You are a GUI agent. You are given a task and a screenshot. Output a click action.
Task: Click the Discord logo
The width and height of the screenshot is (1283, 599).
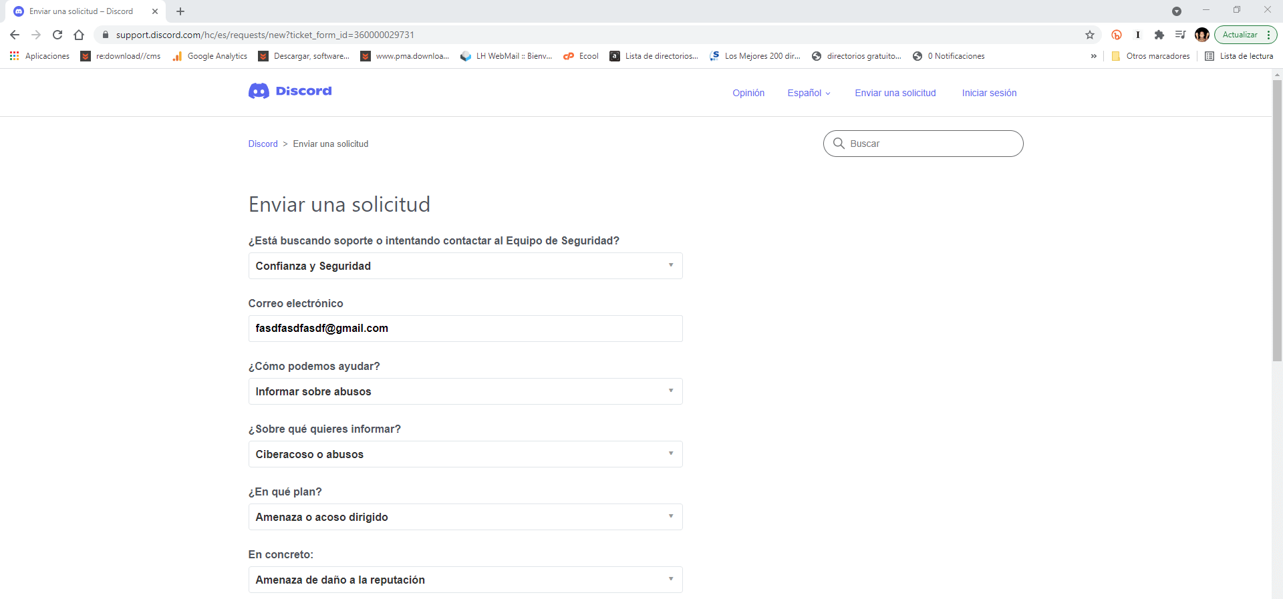tap(290, 91)
